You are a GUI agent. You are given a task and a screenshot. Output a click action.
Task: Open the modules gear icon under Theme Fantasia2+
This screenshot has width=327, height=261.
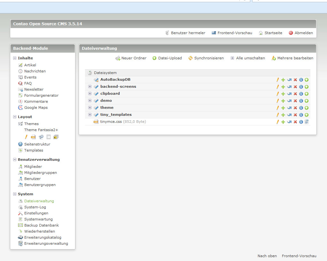pos(41,137)
